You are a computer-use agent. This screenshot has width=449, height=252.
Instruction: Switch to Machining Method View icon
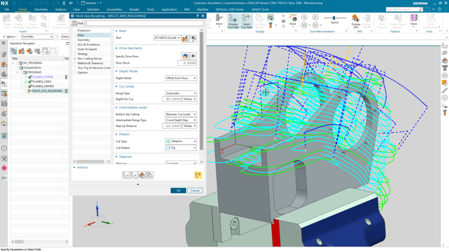click(x=38, y=51)
